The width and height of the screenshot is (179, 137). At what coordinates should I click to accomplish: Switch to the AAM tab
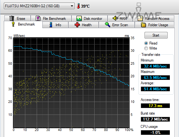pos(120,18)
